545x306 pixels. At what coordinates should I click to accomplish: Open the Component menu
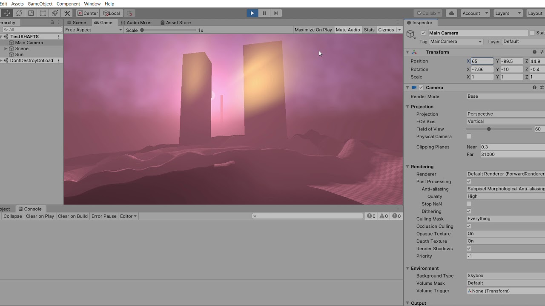68,4
